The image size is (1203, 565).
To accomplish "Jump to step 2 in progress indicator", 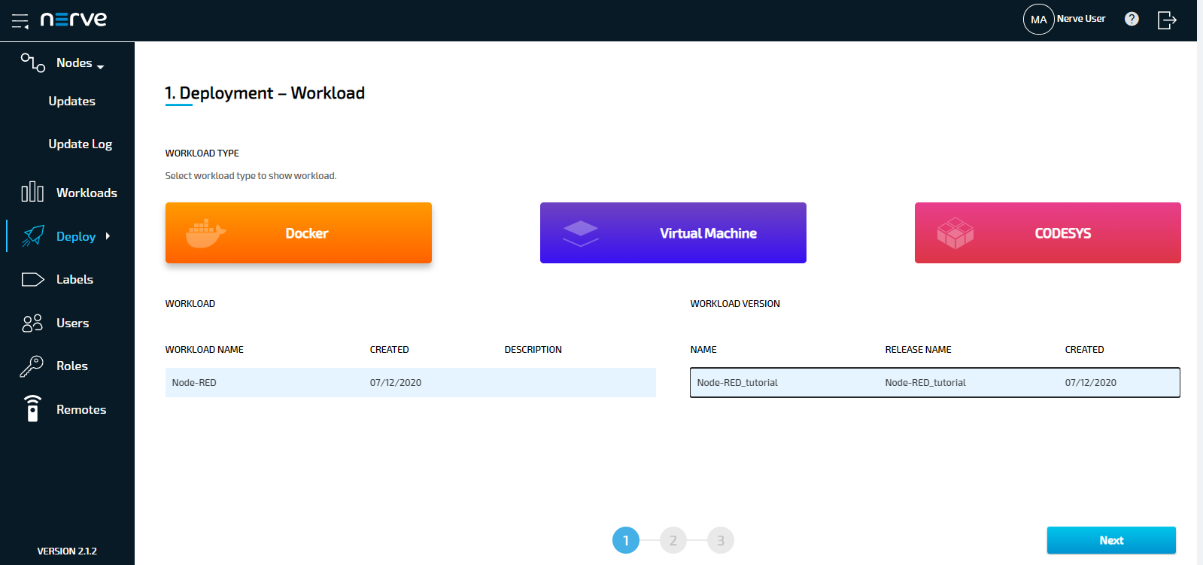I will [673, 540].
